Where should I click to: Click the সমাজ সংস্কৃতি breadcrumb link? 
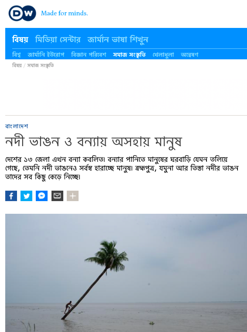click(x=41, y=65)
